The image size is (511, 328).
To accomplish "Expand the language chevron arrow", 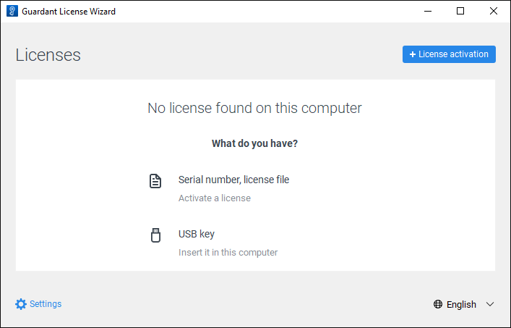I will (490, 305).
